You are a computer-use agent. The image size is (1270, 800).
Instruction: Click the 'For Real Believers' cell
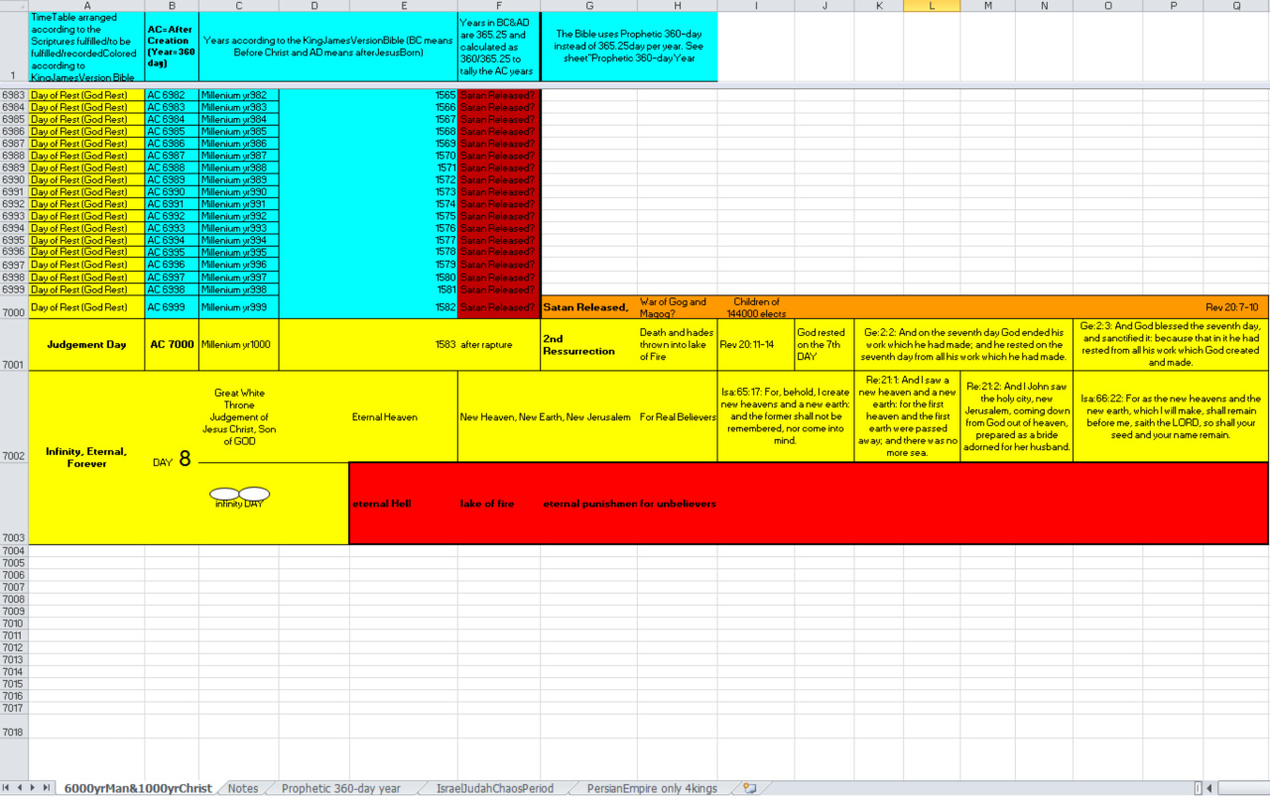click(678, 416)
